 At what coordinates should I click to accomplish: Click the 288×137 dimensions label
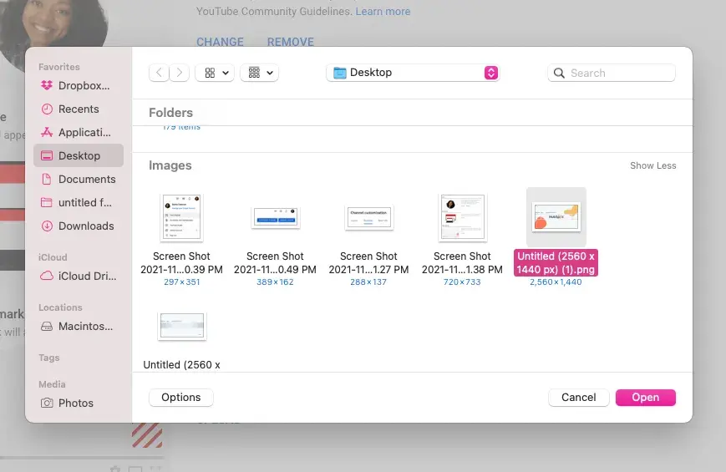(368, 282)
